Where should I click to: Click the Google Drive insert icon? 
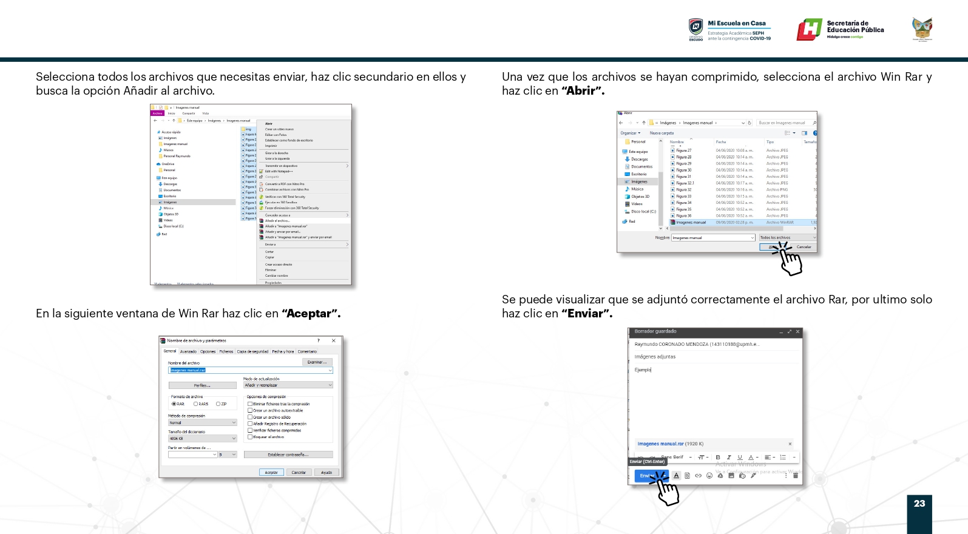click(720, 476)
